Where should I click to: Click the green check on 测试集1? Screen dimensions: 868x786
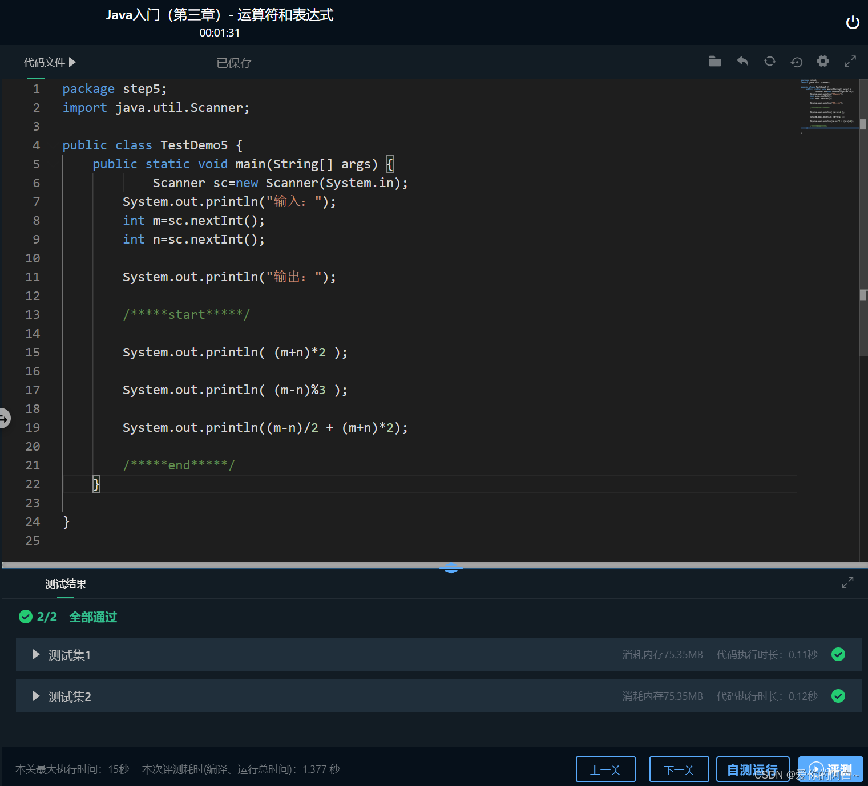(838, 654)
